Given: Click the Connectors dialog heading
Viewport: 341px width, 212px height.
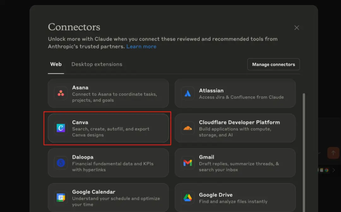Looking at the screenshot, I should click(x=74, y=27).
